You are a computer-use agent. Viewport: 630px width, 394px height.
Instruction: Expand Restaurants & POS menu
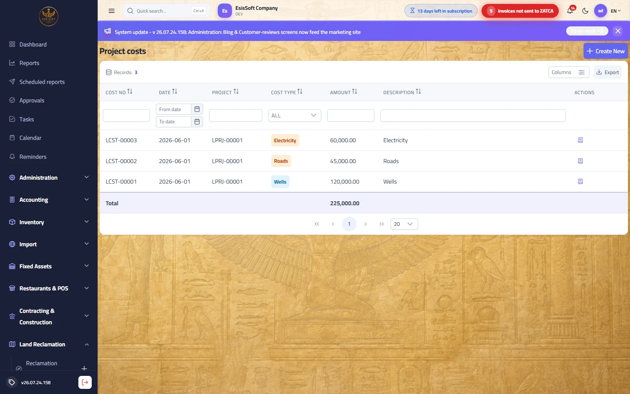click(49, 288)
